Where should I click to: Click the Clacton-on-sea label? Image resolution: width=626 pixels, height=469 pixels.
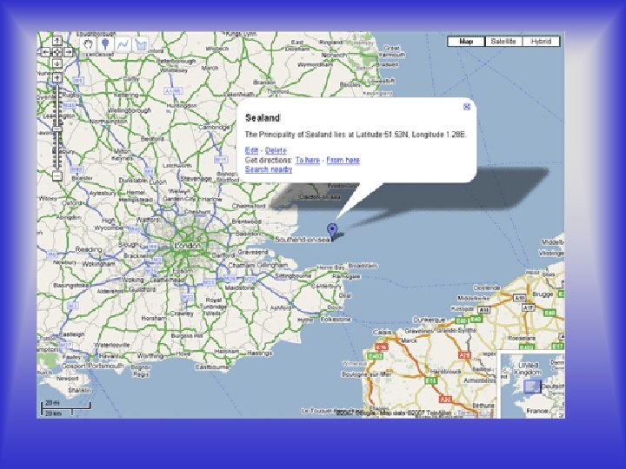tap(319, 197)
